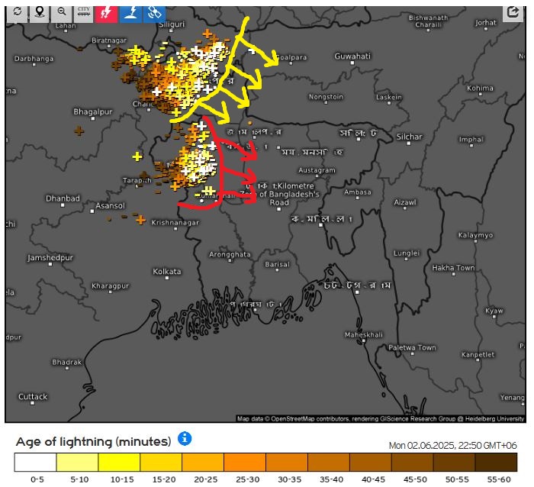
Task: Click the Guwahati city label on map
Action: [x=352, y=56]
